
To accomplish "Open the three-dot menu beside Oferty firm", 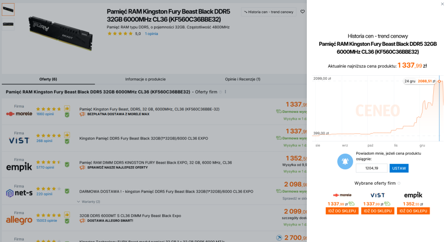I will (x=225, y=92).
